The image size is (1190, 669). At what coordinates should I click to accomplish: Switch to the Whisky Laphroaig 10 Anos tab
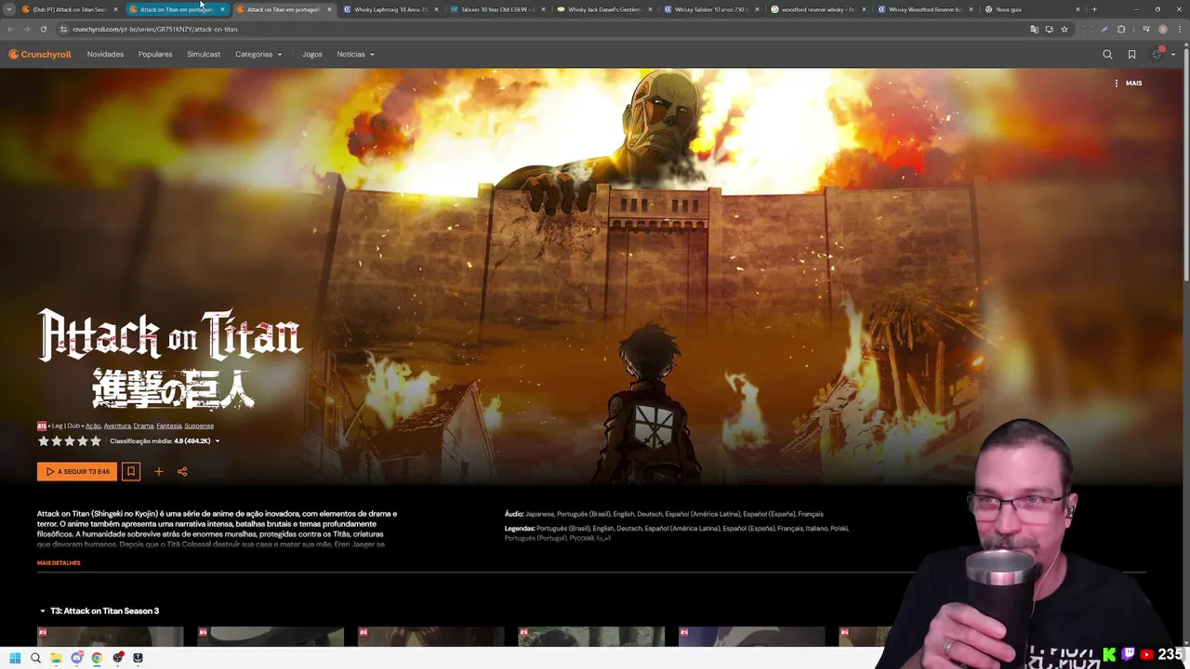click(390, 9)
